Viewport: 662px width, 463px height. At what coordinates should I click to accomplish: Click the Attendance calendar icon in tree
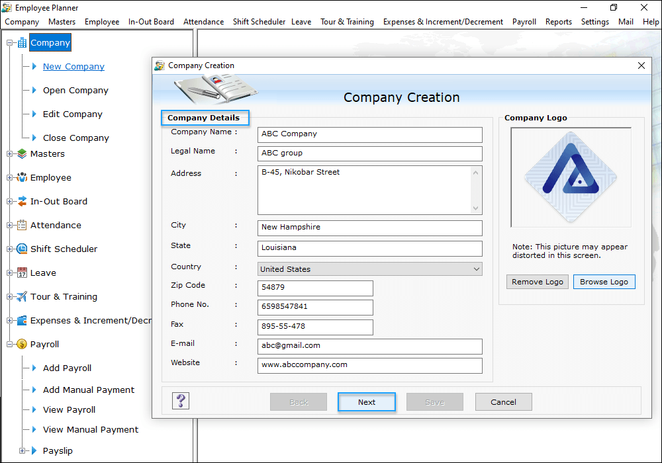click(x=22, y=225)
